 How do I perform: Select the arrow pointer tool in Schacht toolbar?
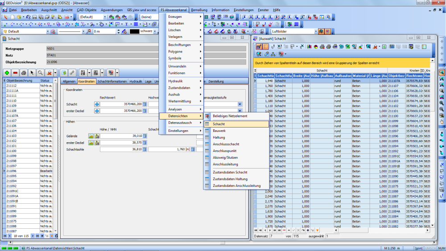(x=32, y=73)
